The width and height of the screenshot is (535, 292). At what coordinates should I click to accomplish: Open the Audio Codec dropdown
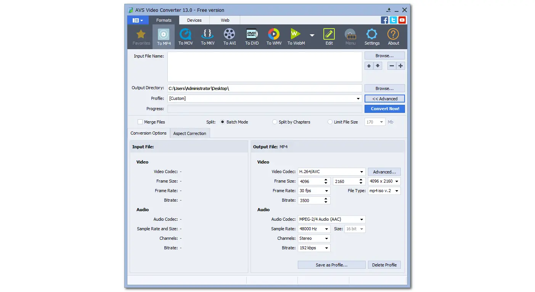[331, 219]
